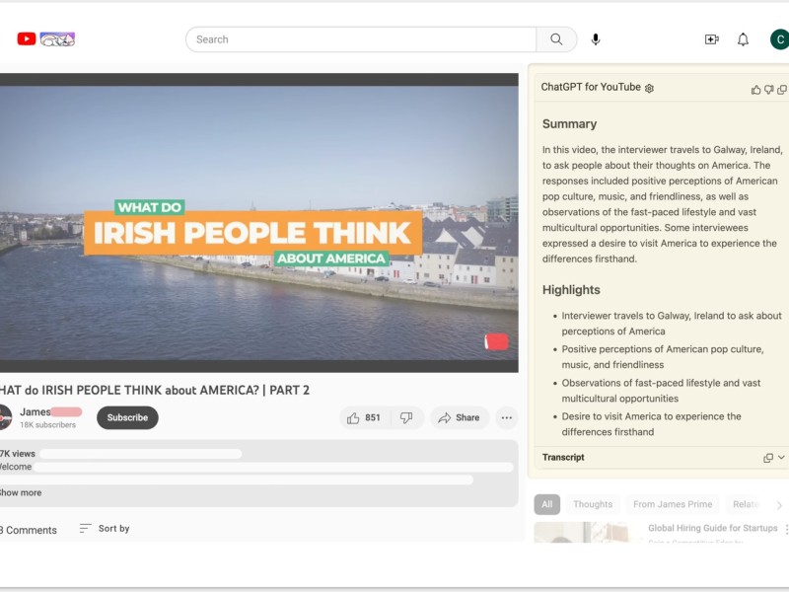Activate voice search microphone
789x592 pixels.
(596, 39)
